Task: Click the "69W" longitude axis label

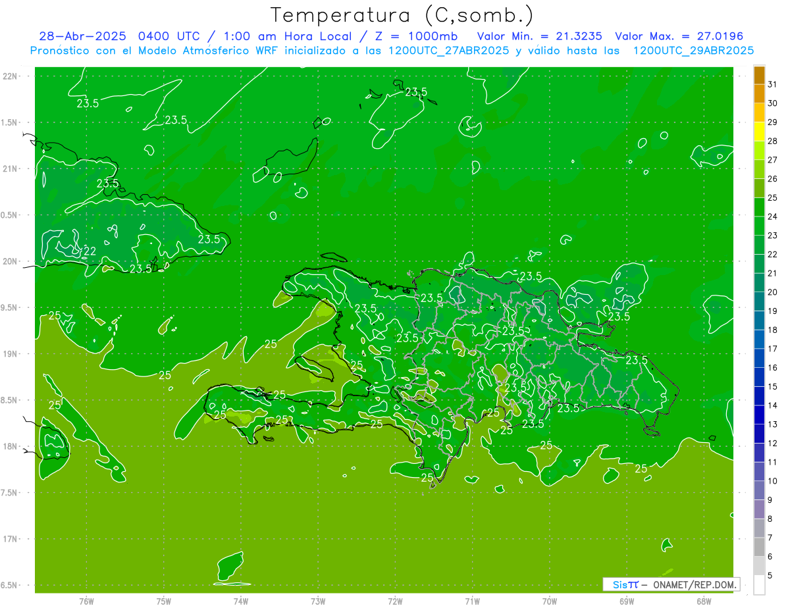Action: click(627, 601)
